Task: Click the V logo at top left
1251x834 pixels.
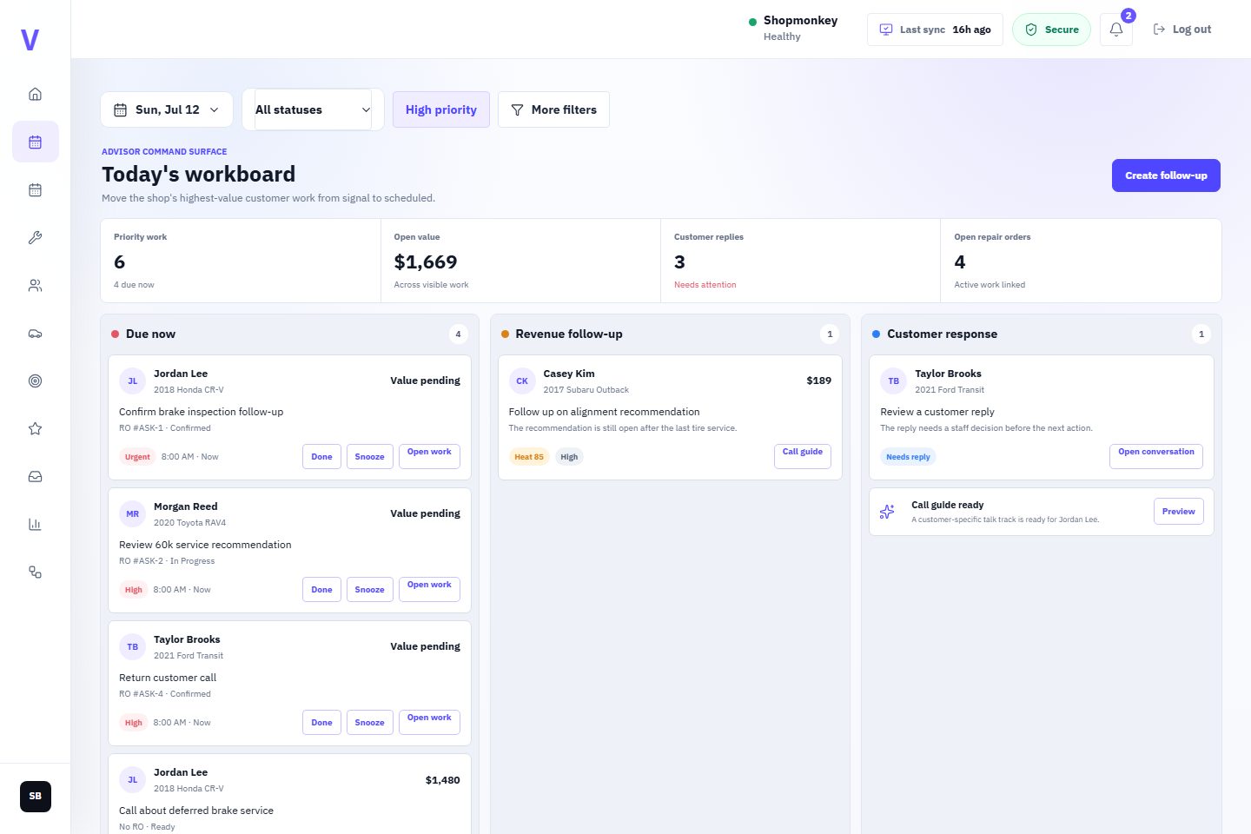Action: tap(30, 40)
